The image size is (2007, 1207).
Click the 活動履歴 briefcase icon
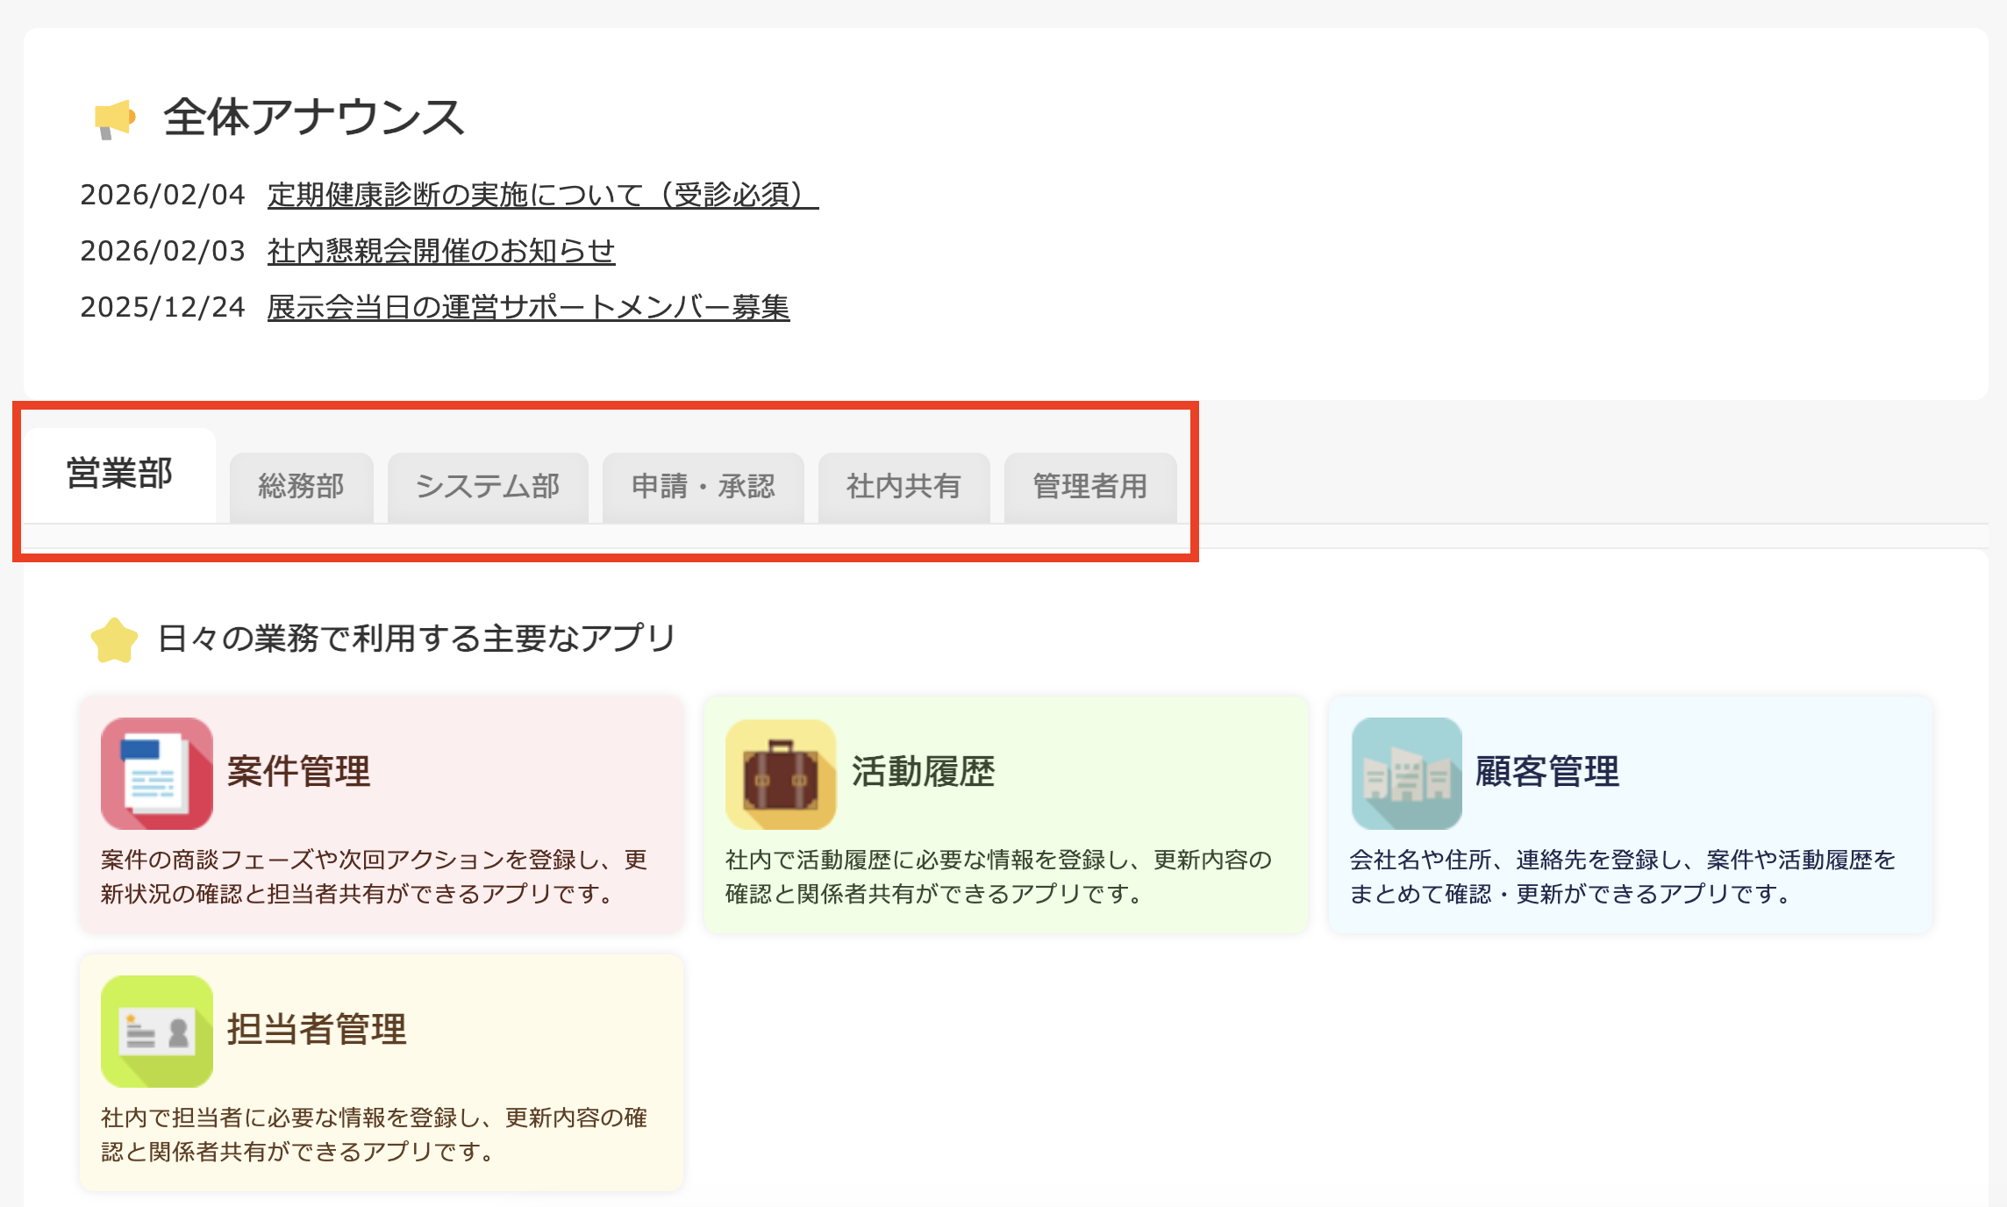[x=781, y=772]
